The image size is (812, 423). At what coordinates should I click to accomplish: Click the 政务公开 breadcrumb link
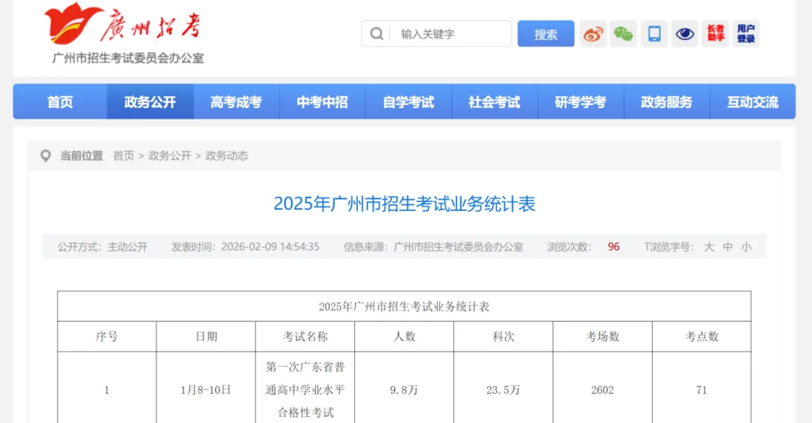[170, 156]
